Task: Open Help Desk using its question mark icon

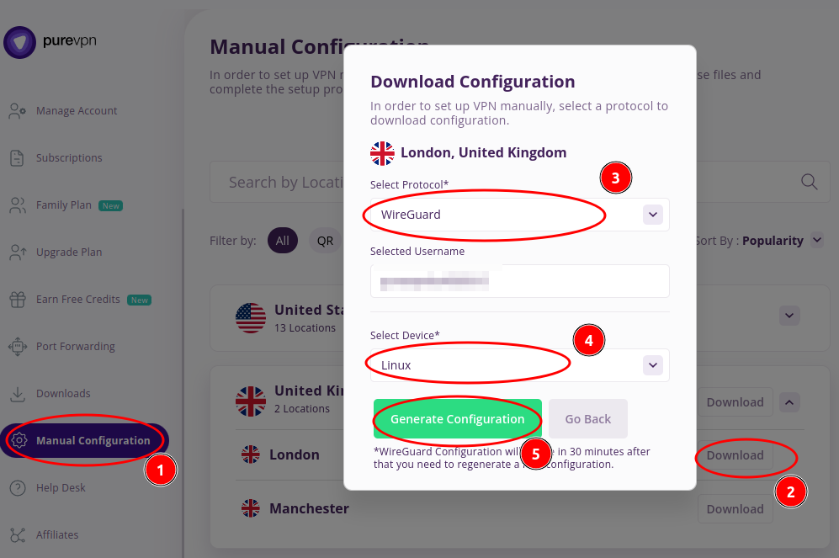Action: coord(18,487)
